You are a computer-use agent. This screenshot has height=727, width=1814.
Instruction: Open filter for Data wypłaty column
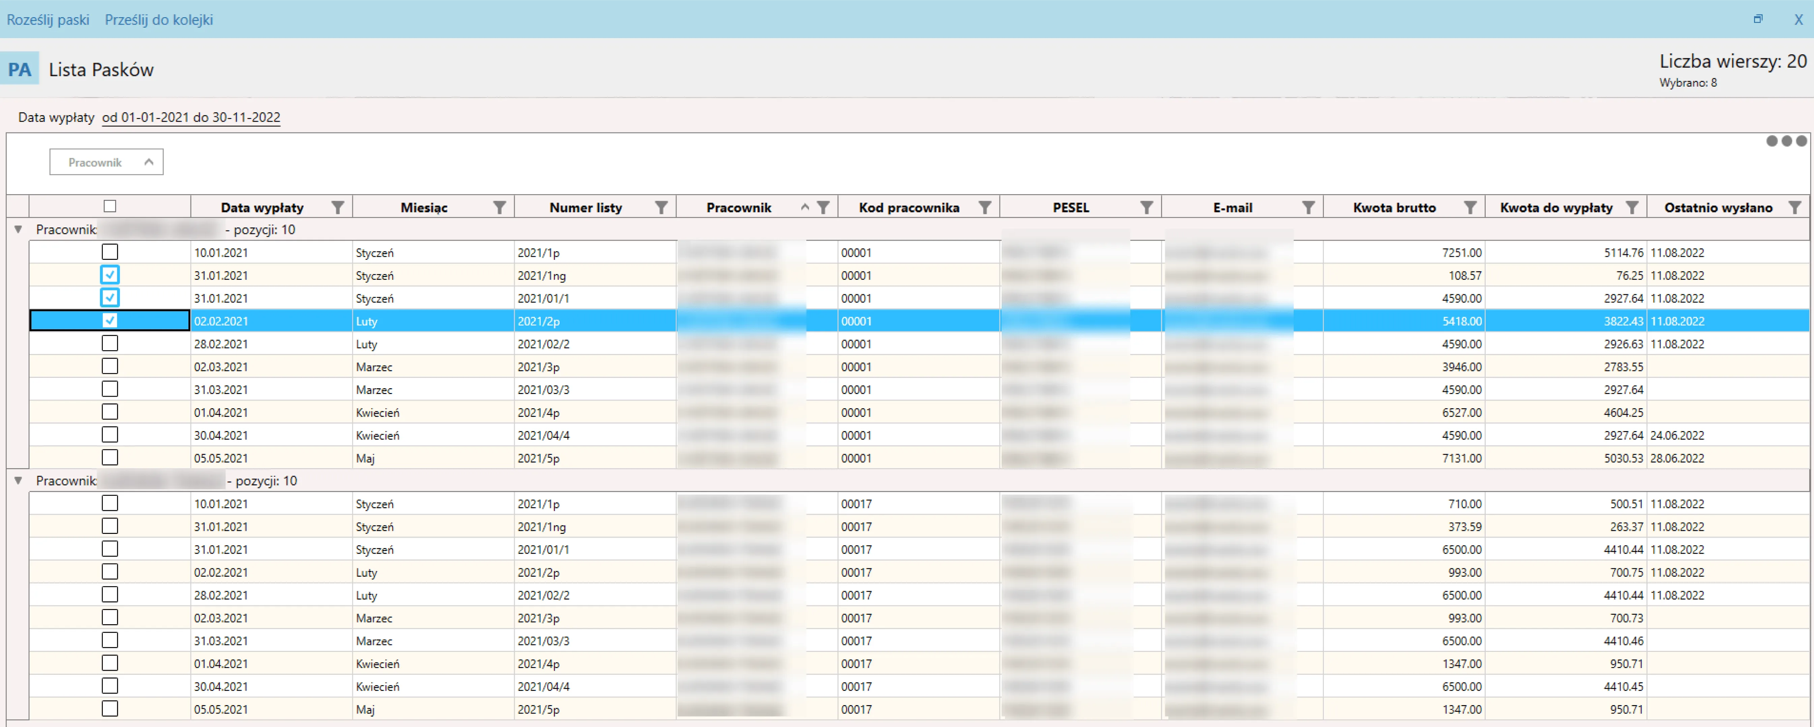point(338,208)
